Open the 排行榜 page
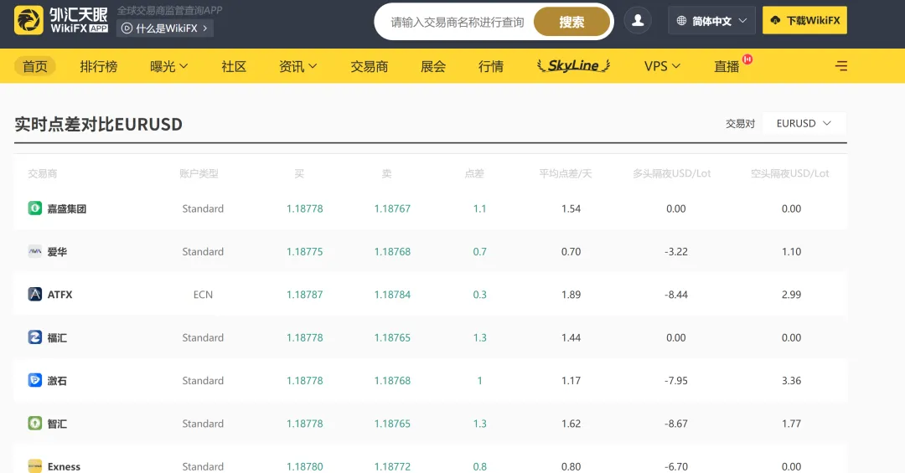This screenshot has width=905, height=473. pos(99,66)
